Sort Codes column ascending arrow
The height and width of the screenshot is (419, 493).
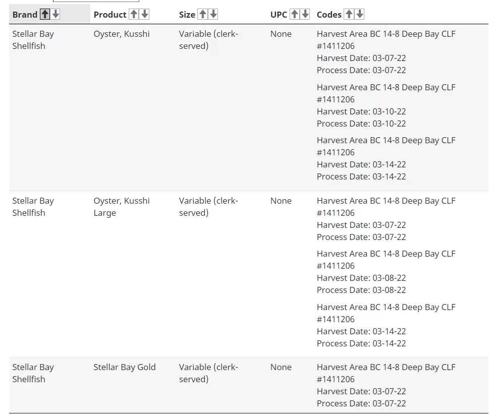tap(349, 14)
